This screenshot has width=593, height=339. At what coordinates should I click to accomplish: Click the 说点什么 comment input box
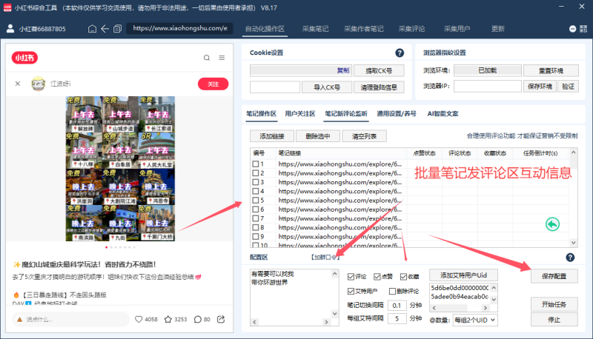(x=70, y=319)
